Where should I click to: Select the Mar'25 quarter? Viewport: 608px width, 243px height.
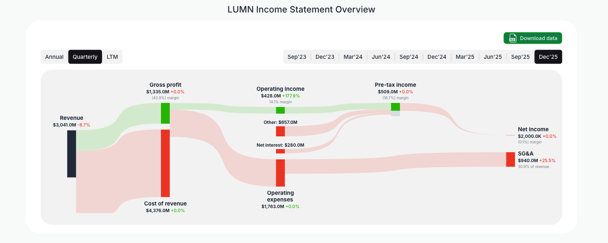465,57
